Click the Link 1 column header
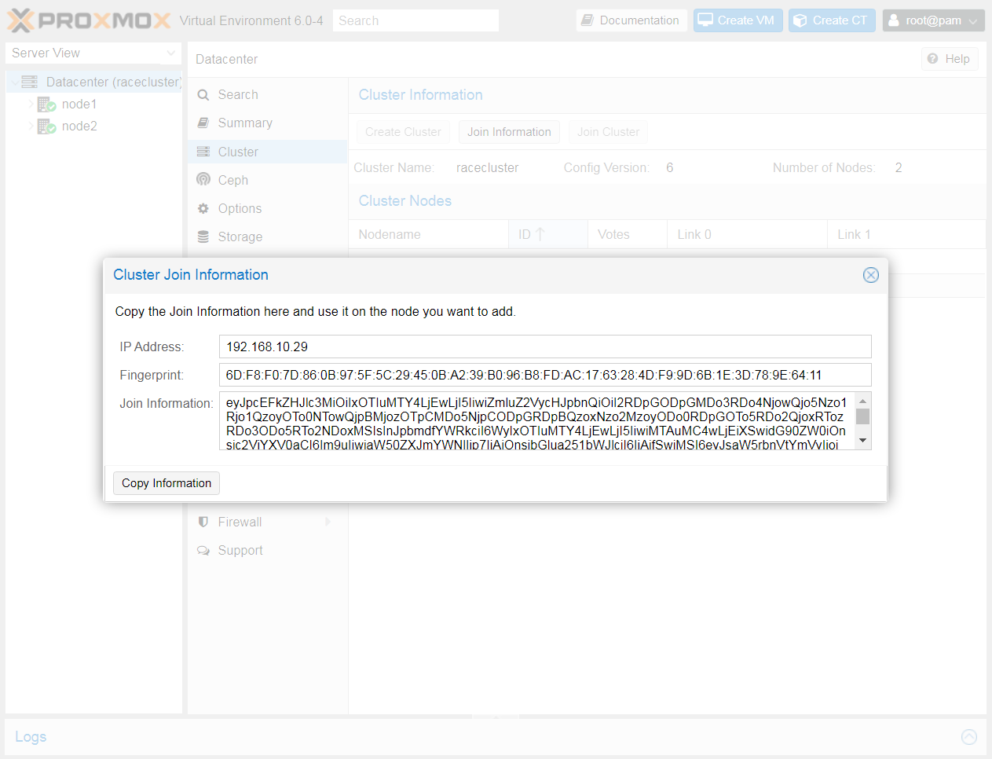 pyautogui.click(x=907, y=234)
